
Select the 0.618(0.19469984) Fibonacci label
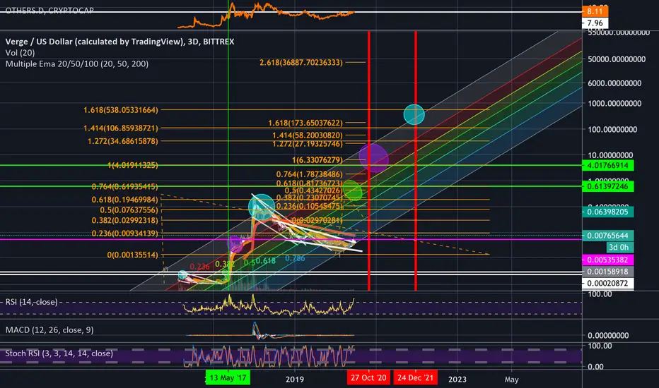125,200
